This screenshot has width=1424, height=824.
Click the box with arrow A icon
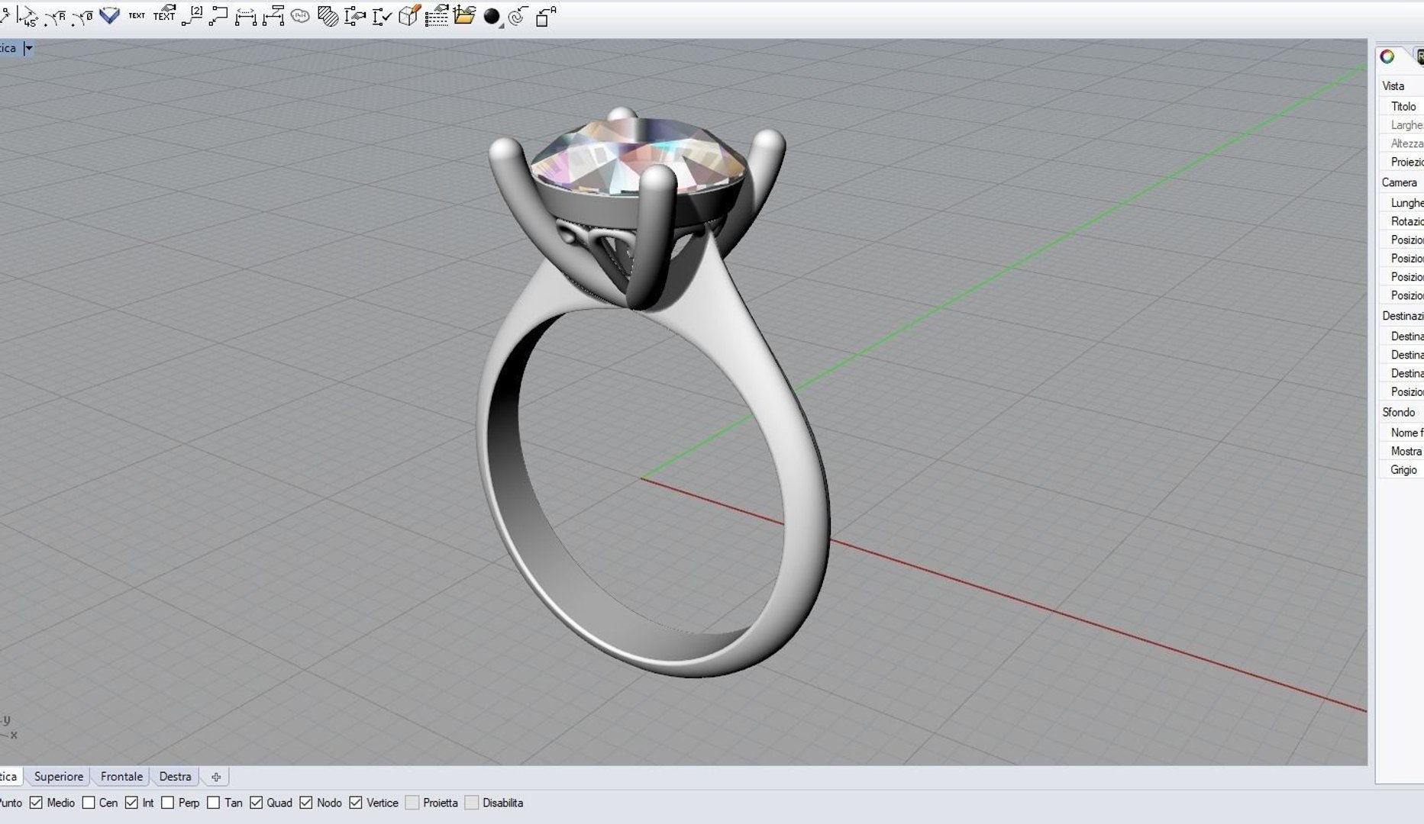pos(545,16)
